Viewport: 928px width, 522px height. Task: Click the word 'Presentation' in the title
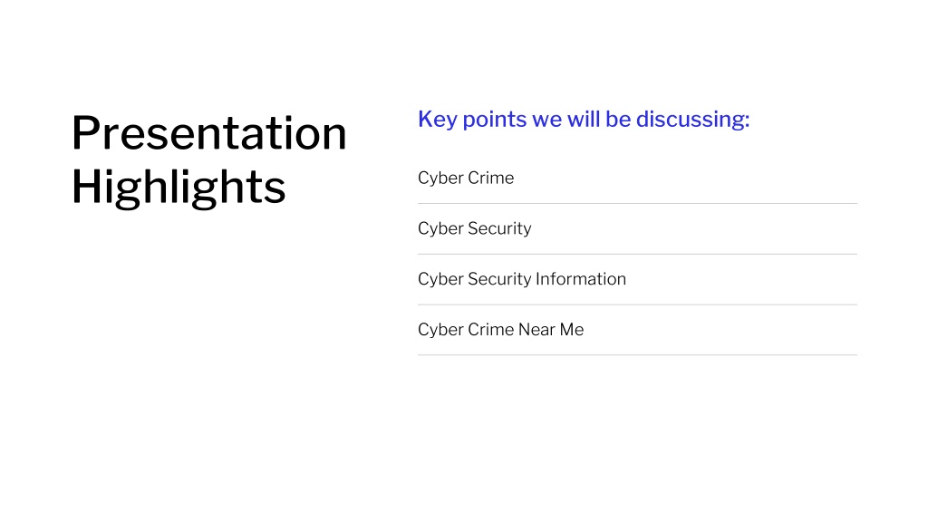pyautogui.click(x=209, y=133)
